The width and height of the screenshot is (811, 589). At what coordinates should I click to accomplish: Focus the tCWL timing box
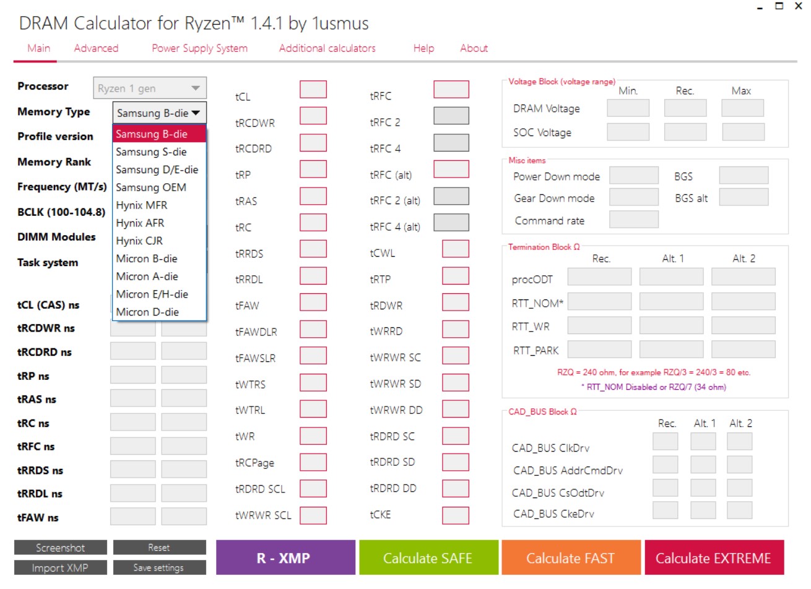[456, 249]
